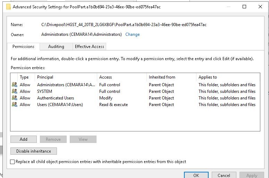
Task: Select the Permissions tab
Action: click(x=23, y=47)
